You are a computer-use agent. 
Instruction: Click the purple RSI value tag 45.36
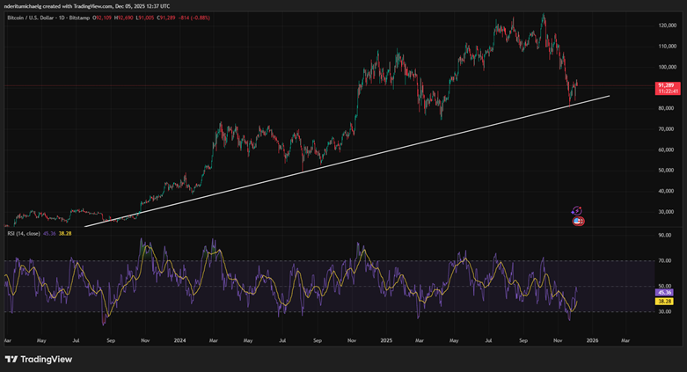click(x=665, y=294)
